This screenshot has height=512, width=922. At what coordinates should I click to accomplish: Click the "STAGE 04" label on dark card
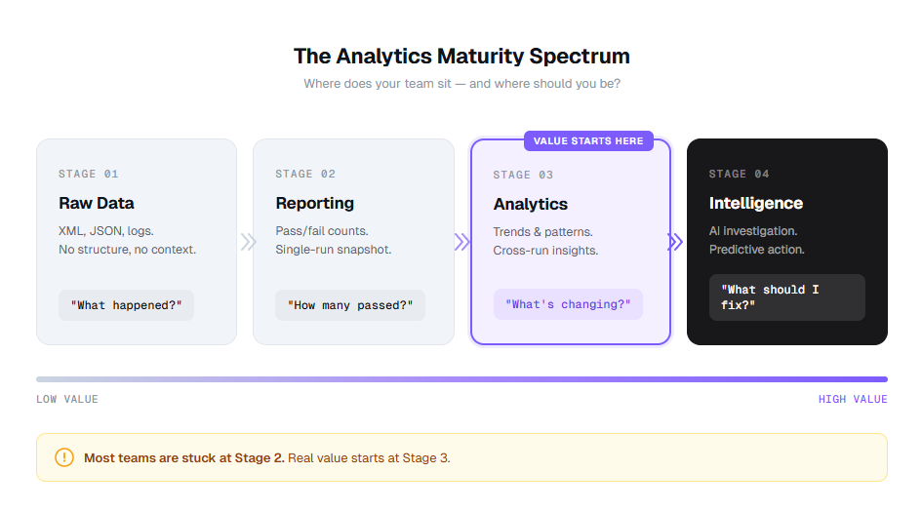tap(739, 174)
